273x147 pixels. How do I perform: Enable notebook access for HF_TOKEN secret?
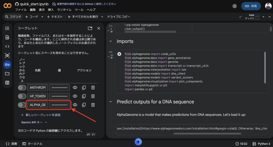pos(22,96)
